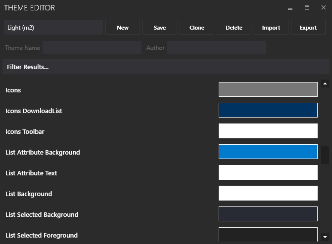Viewport: 332px width, 244px height.
Task: Open List Attribute Background blue swatch
Action: tap(268, 152)
